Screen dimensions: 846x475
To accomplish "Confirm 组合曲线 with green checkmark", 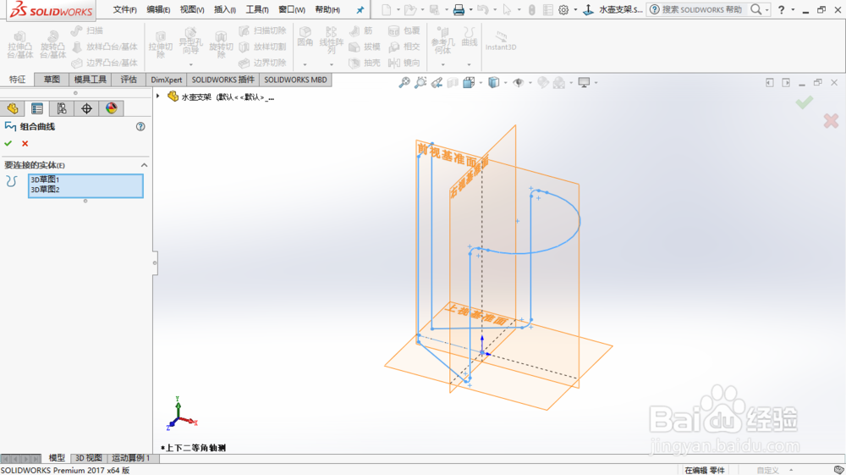I will pyautogui.click(x=8, y=143).
